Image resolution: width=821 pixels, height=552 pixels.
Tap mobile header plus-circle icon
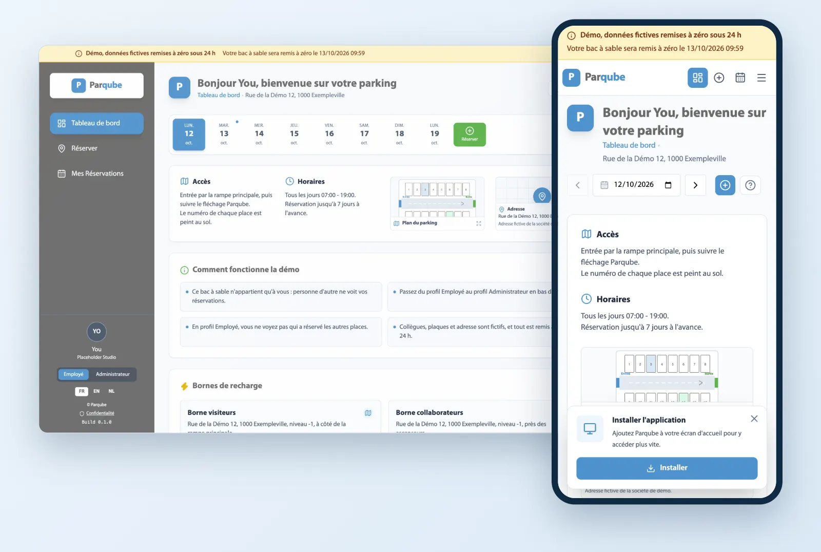[x=719, y=78]
